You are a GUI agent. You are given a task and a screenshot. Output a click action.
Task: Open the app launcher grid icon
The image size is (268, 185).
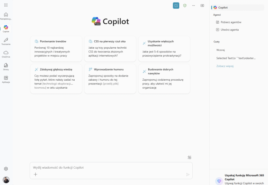(6, 5)
